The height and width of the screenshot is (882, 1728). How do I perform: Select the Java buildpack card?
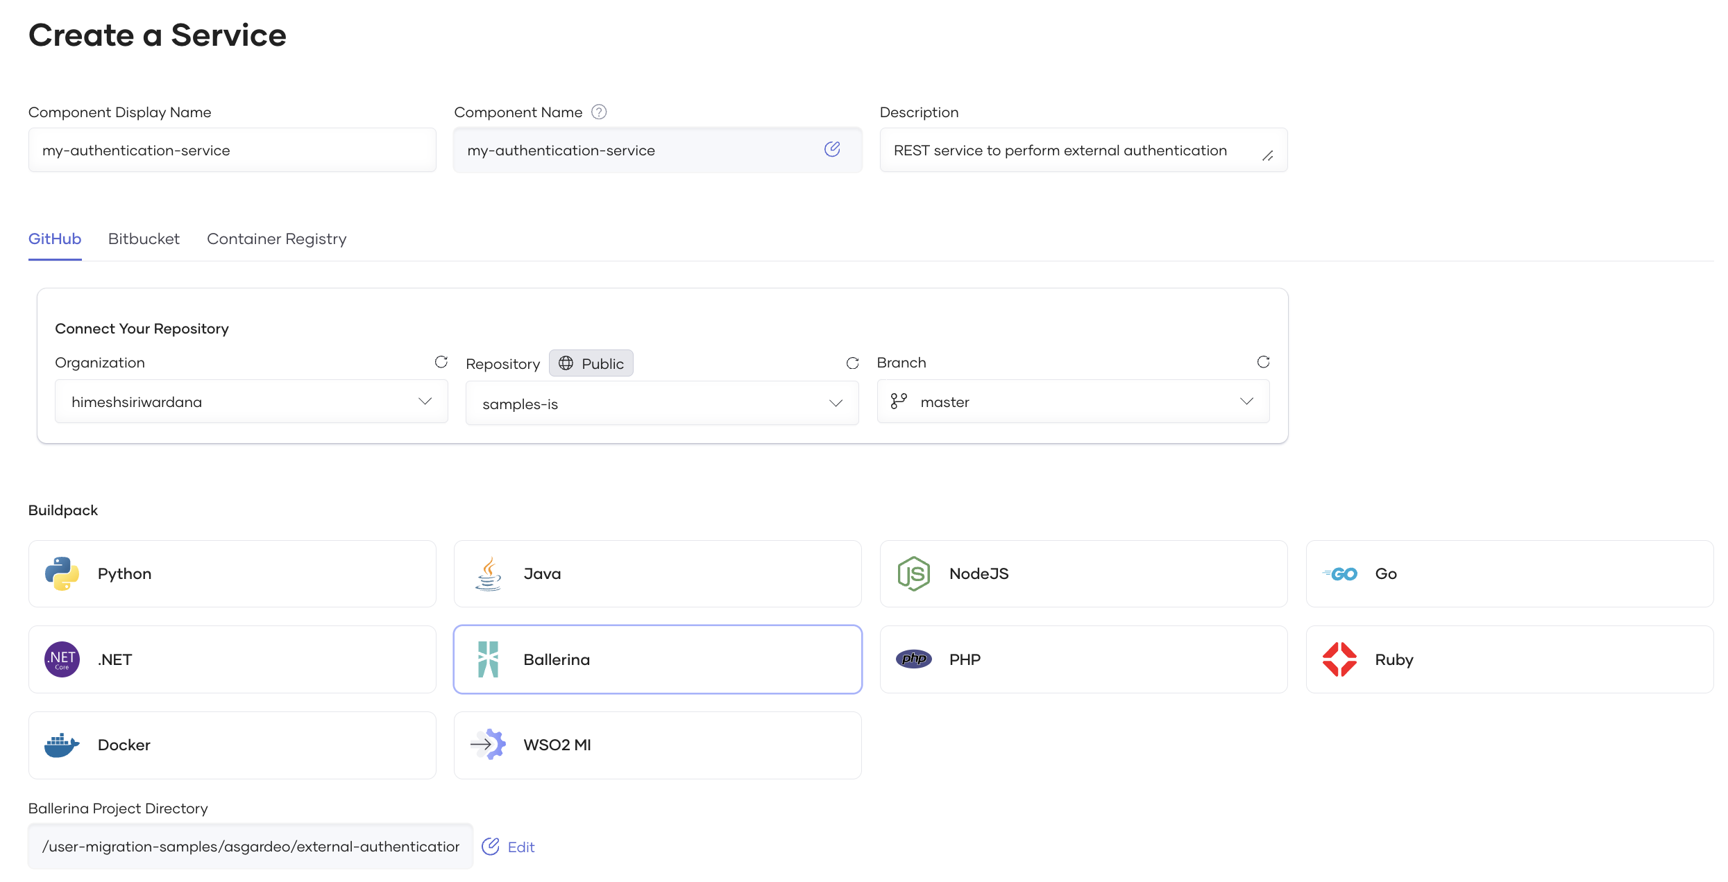tap(658, 573)
